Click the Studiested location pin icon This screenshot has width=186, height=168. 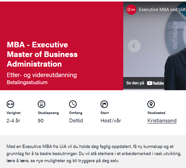pos(151,104)
